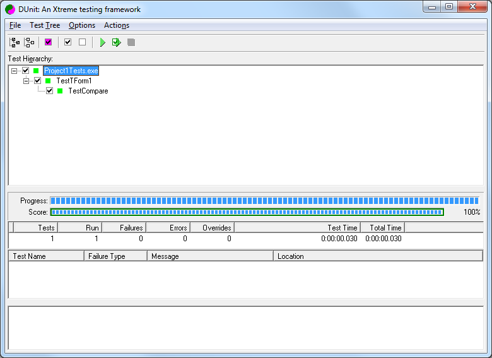492x358 pixels.
Task: Collapse the Project1Tests.exe tree node
Action: coord(14,71)
